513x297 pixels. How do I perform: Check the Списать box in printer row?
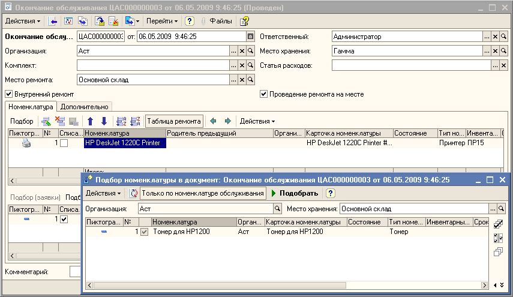coord(64,143)
